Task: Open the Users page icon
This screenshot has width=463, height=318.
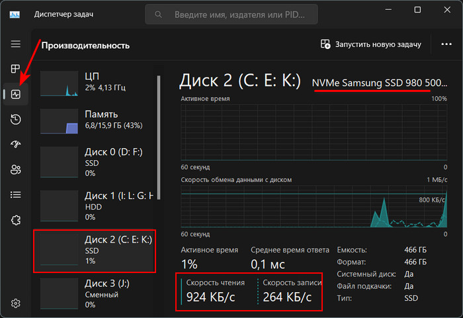Action: (x=16, y=169)
